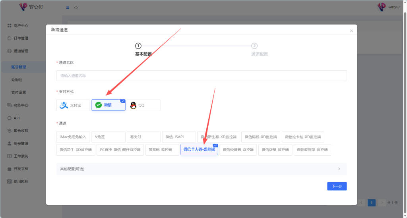The image size is (407, 218).
Task: Close the 新增通道 dialog
Action: (x=351, y=31)
